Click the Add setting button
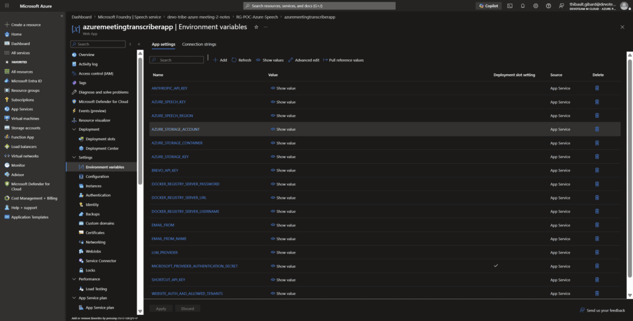This screenshot has width=633, height=321. 220,60
